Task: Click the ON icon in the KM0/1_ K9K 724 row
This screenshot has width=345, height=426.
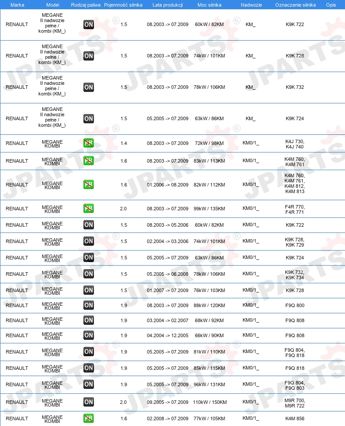Action: [88, 257]
